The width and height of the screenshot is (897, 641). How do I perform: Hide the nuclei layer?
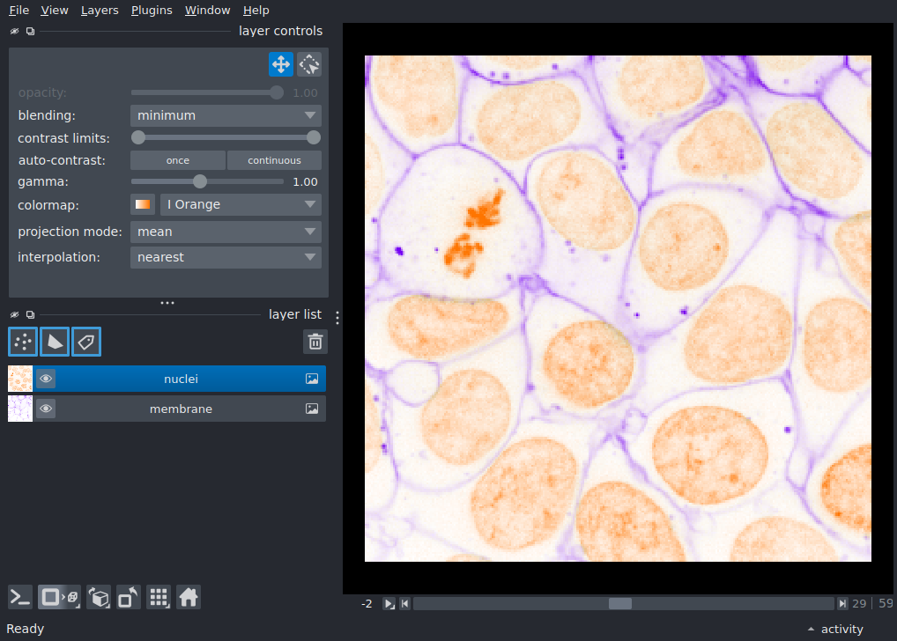pos(46,379)
